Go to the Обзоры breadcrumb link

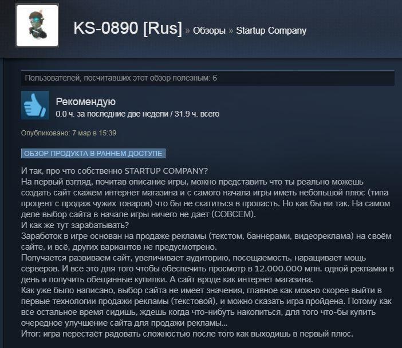[209, 31]
